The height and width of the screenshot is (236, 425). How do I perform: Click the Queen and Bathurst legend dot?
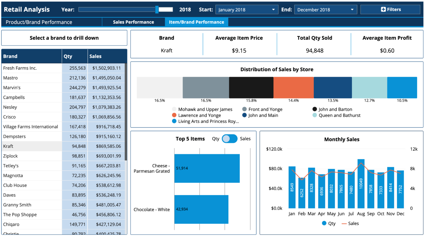315,115
